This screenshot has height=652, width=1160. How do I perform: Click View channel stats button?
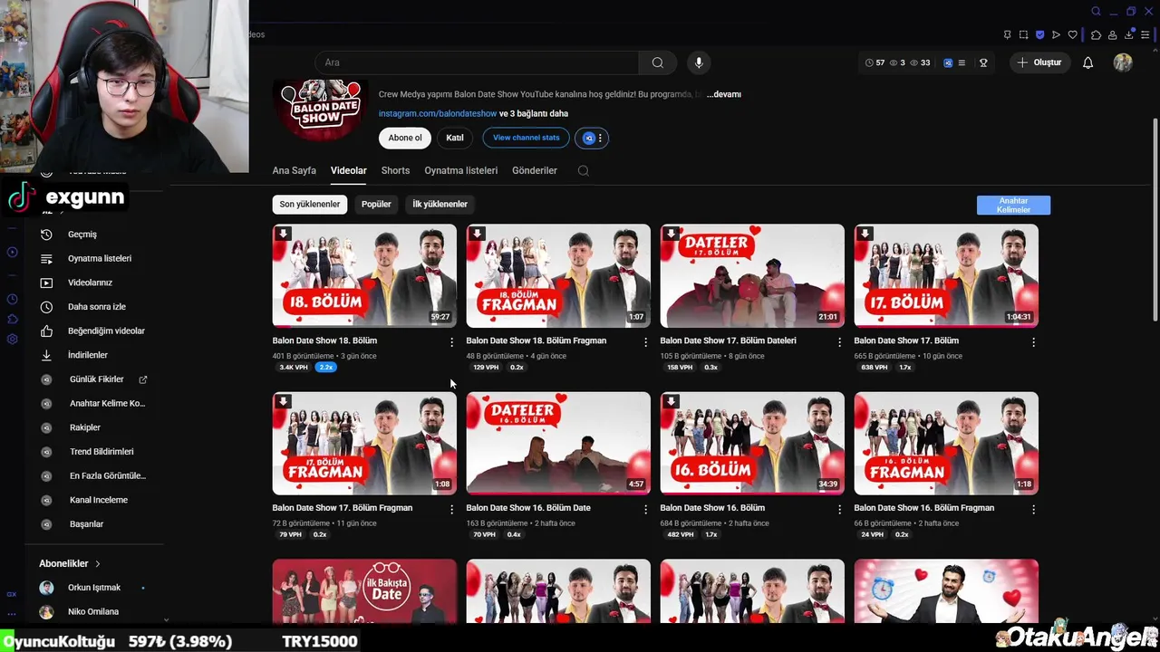tap(527, 138)
